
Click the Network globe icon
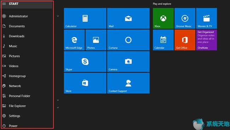pyautogui.click(x=4, y=86)
